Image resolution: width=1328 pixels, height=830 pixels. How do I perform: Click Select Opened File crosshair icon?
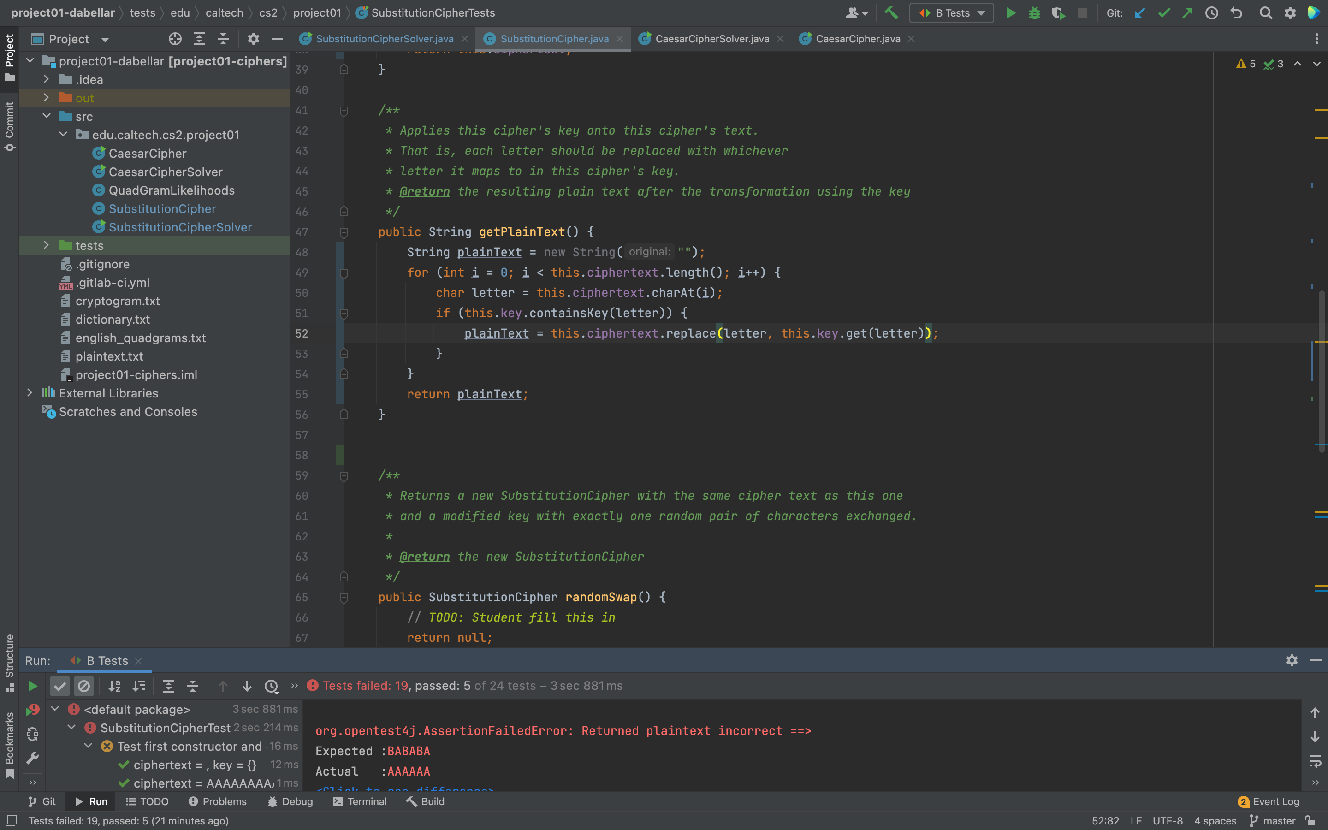point(174,39)
